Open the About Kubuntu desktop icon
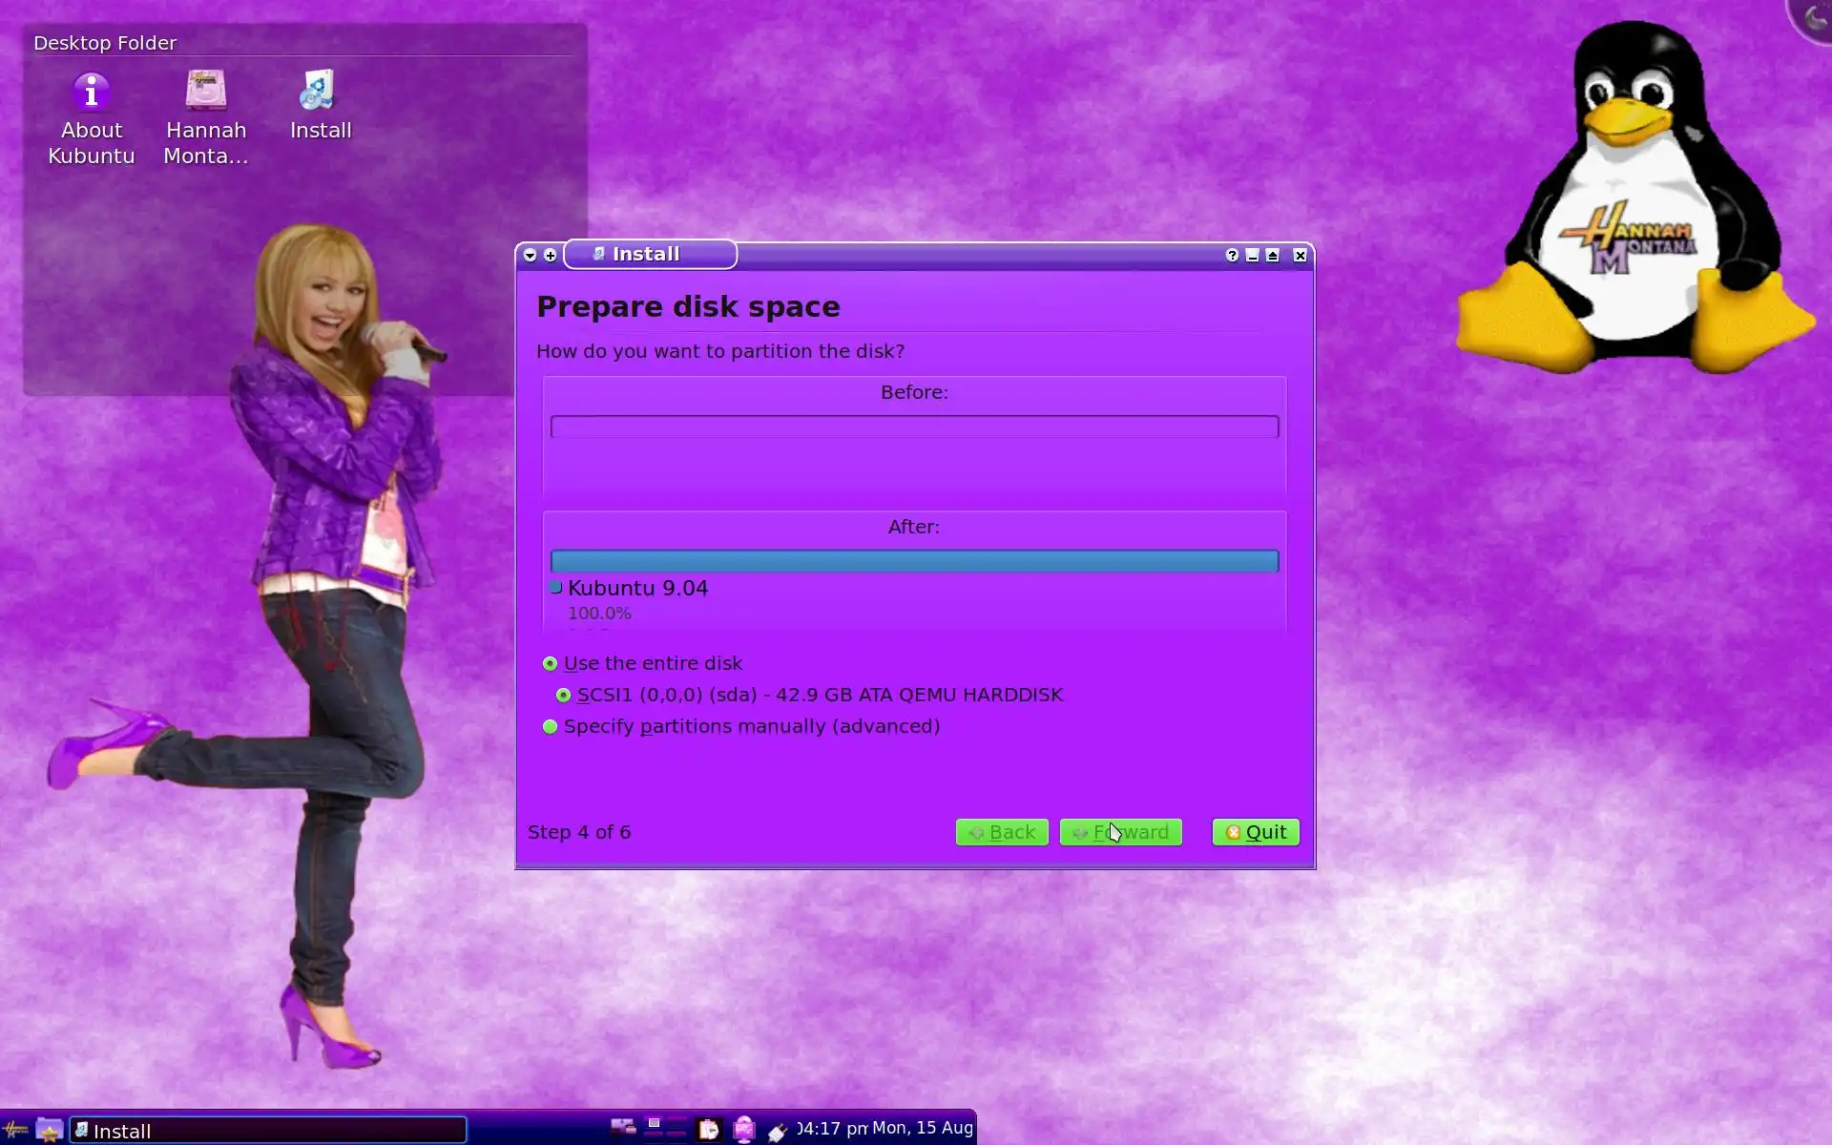The width and height of the screenshot is (1832, 1145). (x=92, y=93)
